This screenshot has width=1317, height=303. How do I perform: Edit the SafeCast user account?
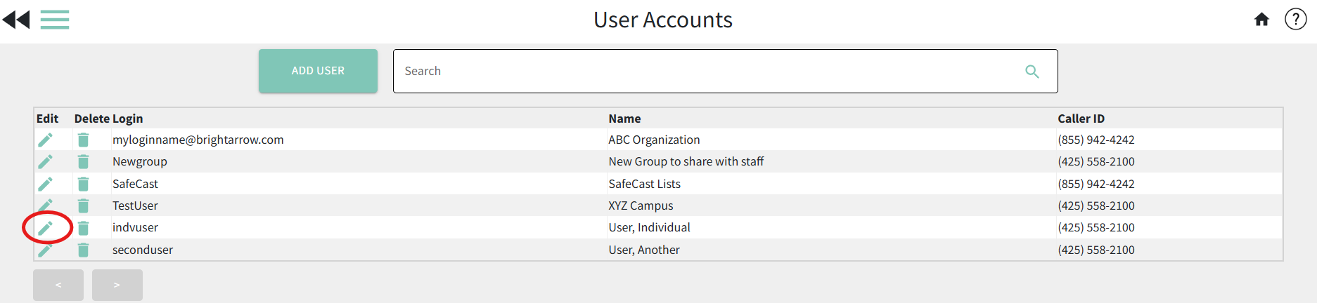click(46, 184)
